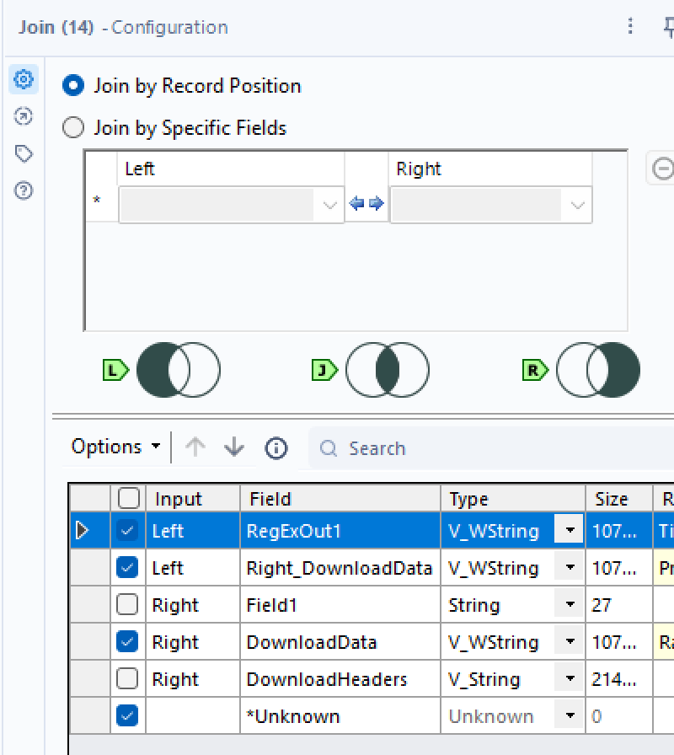Screen dimensions: 674x755
Task: Click the Right_DownloadData field name cell
Action: click(x=340, y=568)
